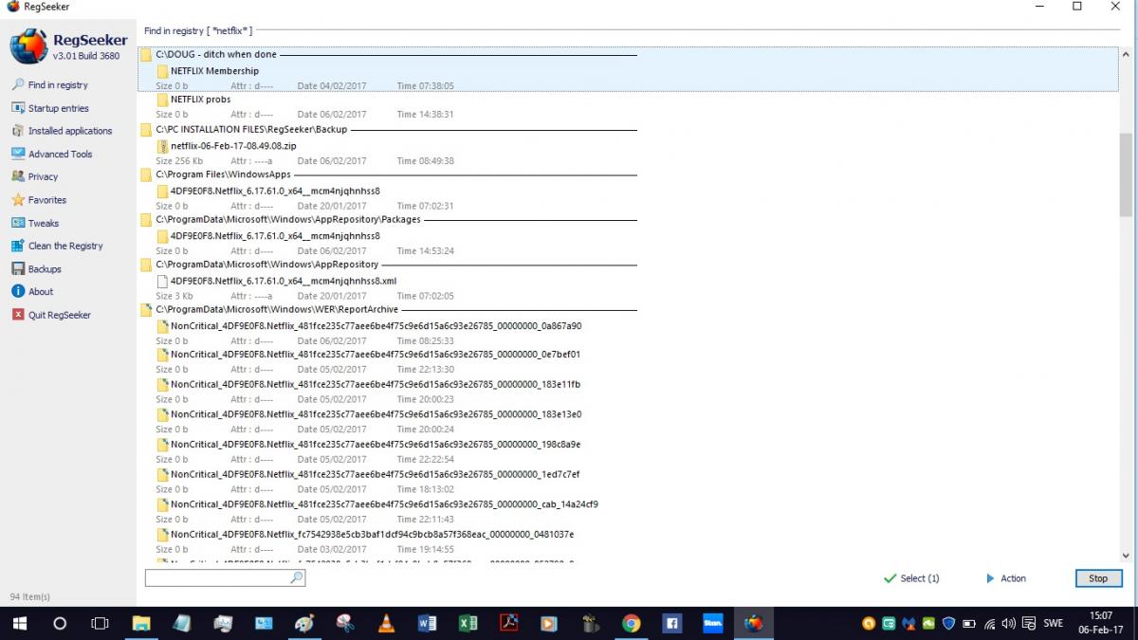
Task: Select the Netflix_6.17.61.0 .xml file entry
Action: tap(284, 281)
